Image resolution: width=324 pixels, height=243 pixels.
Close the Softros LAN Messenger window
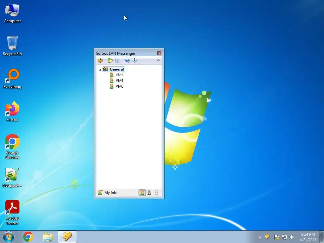159,53
